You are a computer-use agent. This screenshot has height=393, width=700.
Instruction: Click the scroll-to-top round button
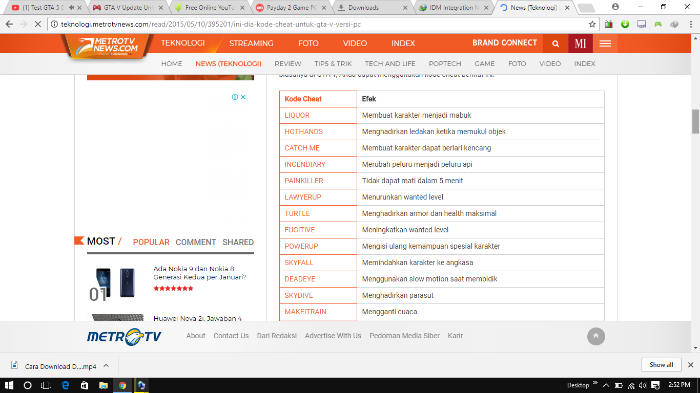[x=596, y=336]
